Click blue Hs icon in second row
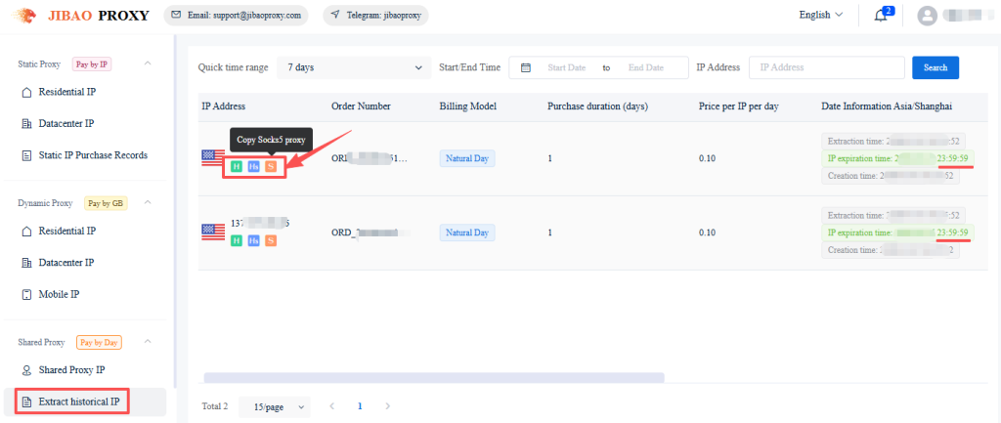The height and width of the screenshot is (423, 1001). [253, 240]
